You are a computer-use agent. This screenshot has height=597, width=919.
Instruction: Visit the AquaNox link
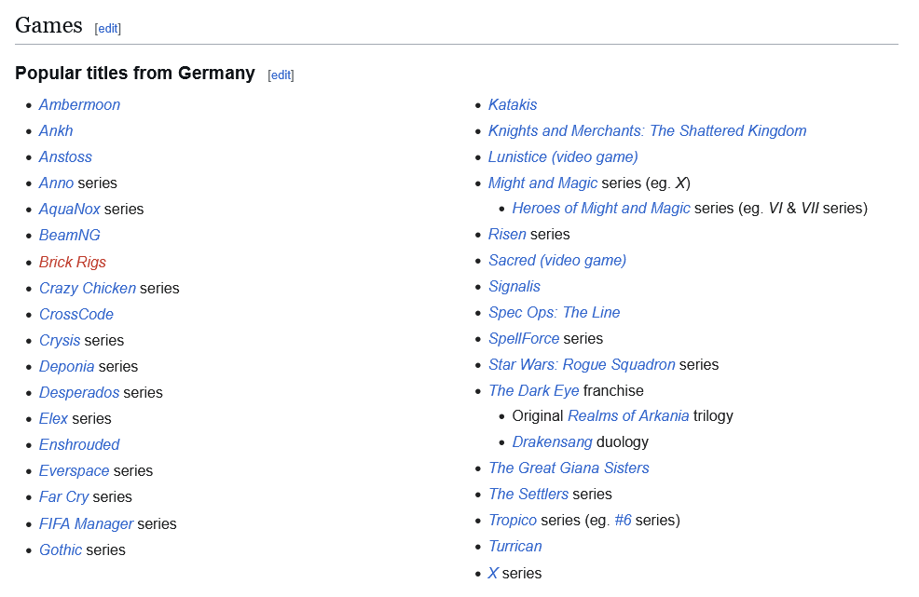pyautogui.click(x=70, y=210)
